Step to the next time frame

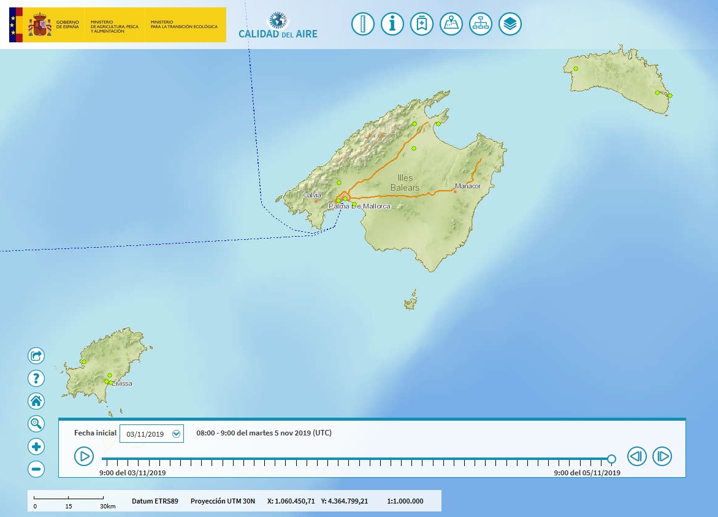point(662,456)
